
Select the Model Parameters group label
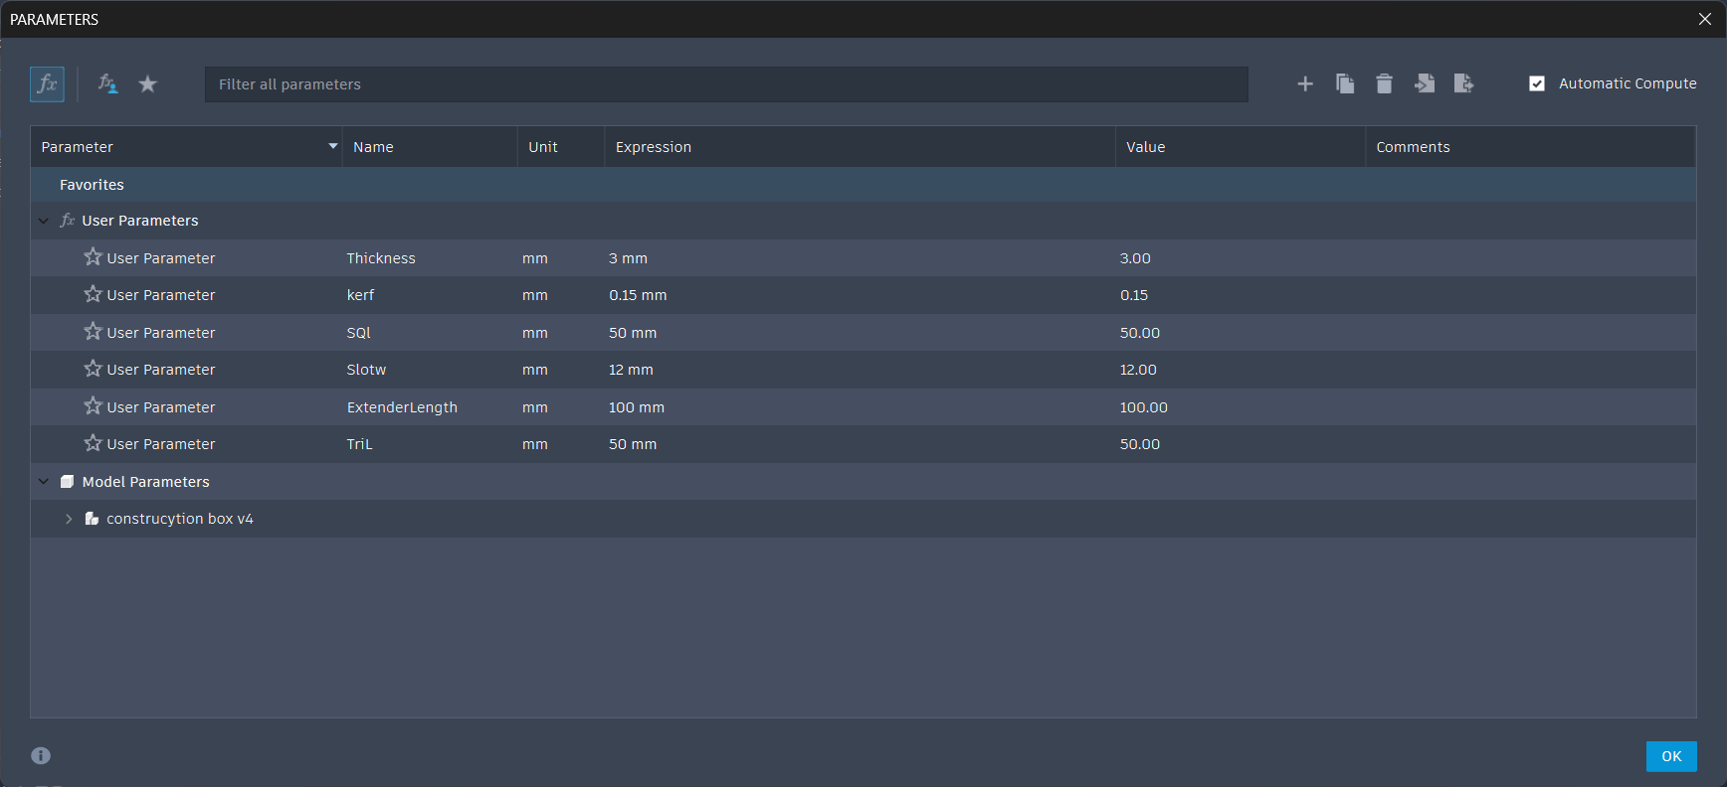tap(146, 482)
